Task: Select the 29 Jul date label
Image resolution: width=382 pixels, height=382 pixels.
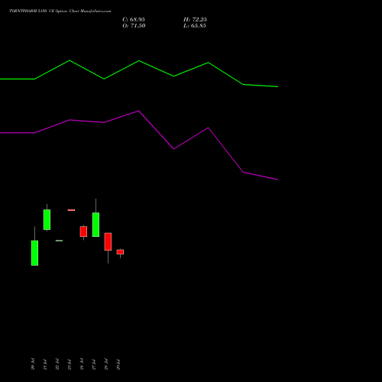Action: pos(118,364)
